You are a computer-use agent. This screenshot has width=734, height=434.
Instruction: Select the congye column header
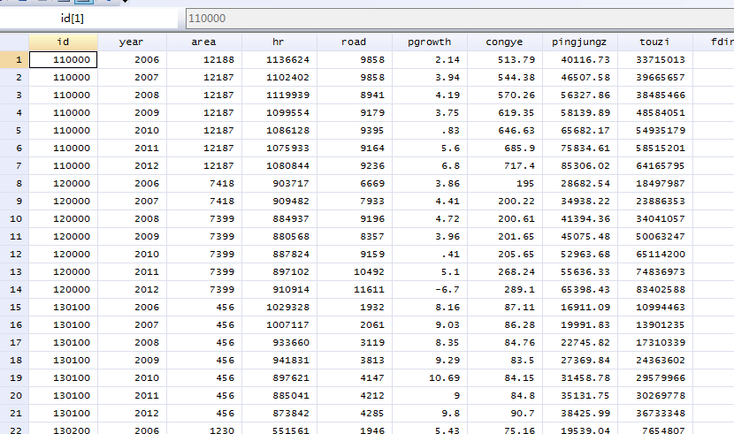tap(505, 42)
